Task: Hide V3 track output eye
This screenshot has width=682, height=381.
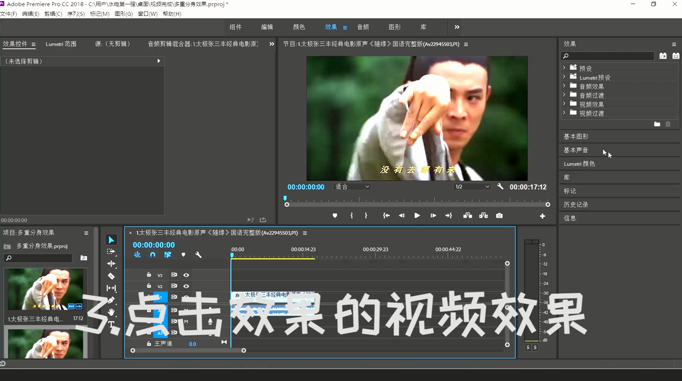Action: point(186,275)
